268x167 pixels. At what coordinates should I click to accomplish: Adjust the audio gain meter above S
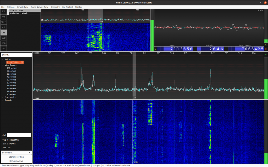[266, 26]
